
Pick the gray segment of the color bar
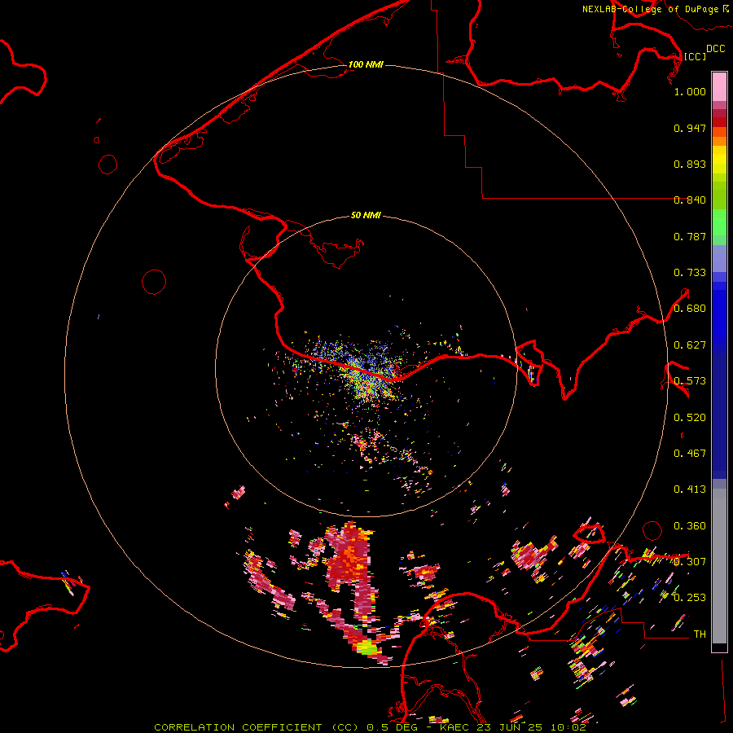(719, 566)
